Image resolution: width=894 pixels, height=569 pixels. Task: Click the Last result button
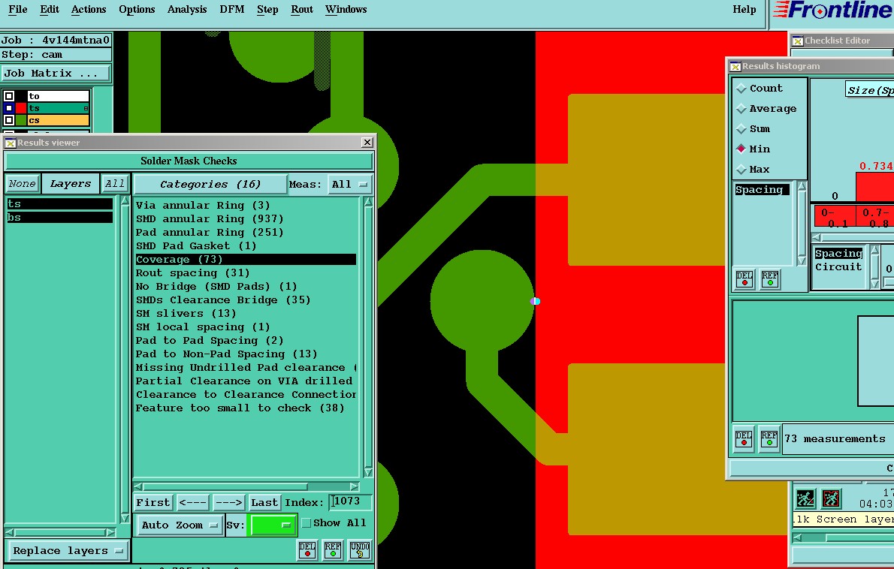click(264, 502)
